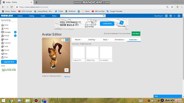Open Chrome from the taskbar

pyautogui.click(x=11, y=100)
